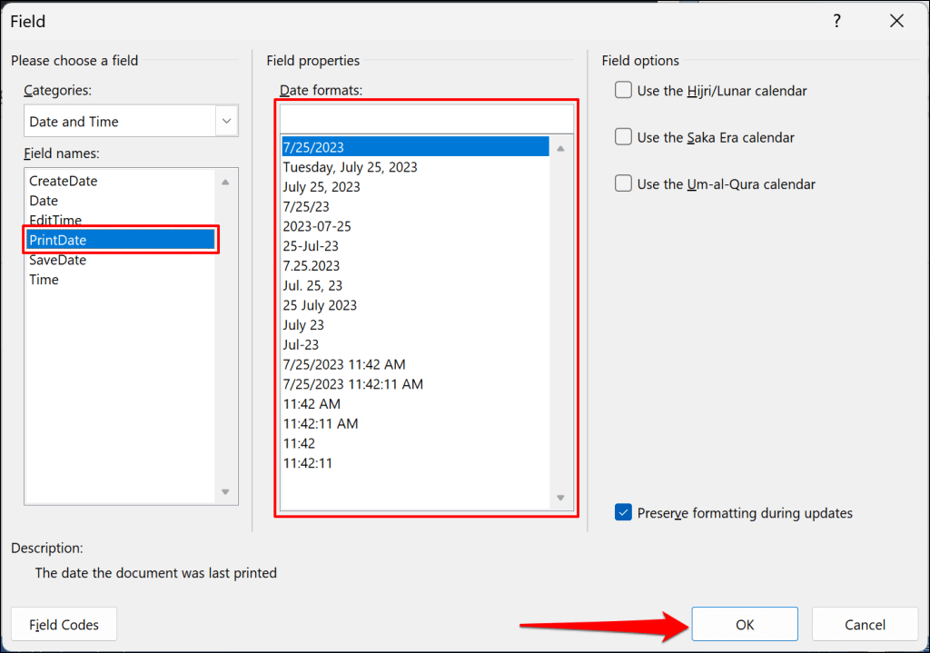Choose the SaveDate field name
Image resolution: width=930 pixels, height=653 pixels.
pos(58,260)
